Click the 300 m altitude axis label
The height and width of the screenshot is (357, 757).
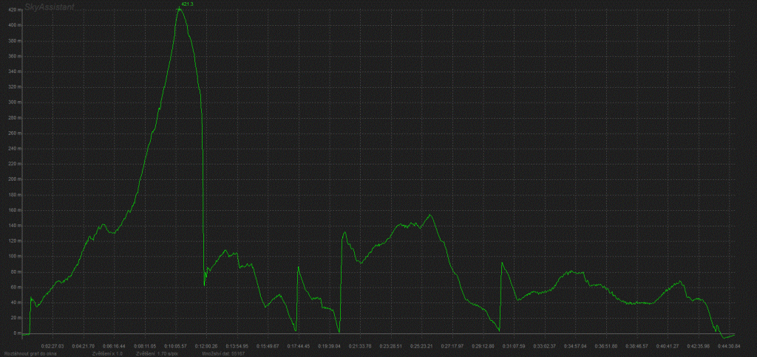tap(14, 102)
